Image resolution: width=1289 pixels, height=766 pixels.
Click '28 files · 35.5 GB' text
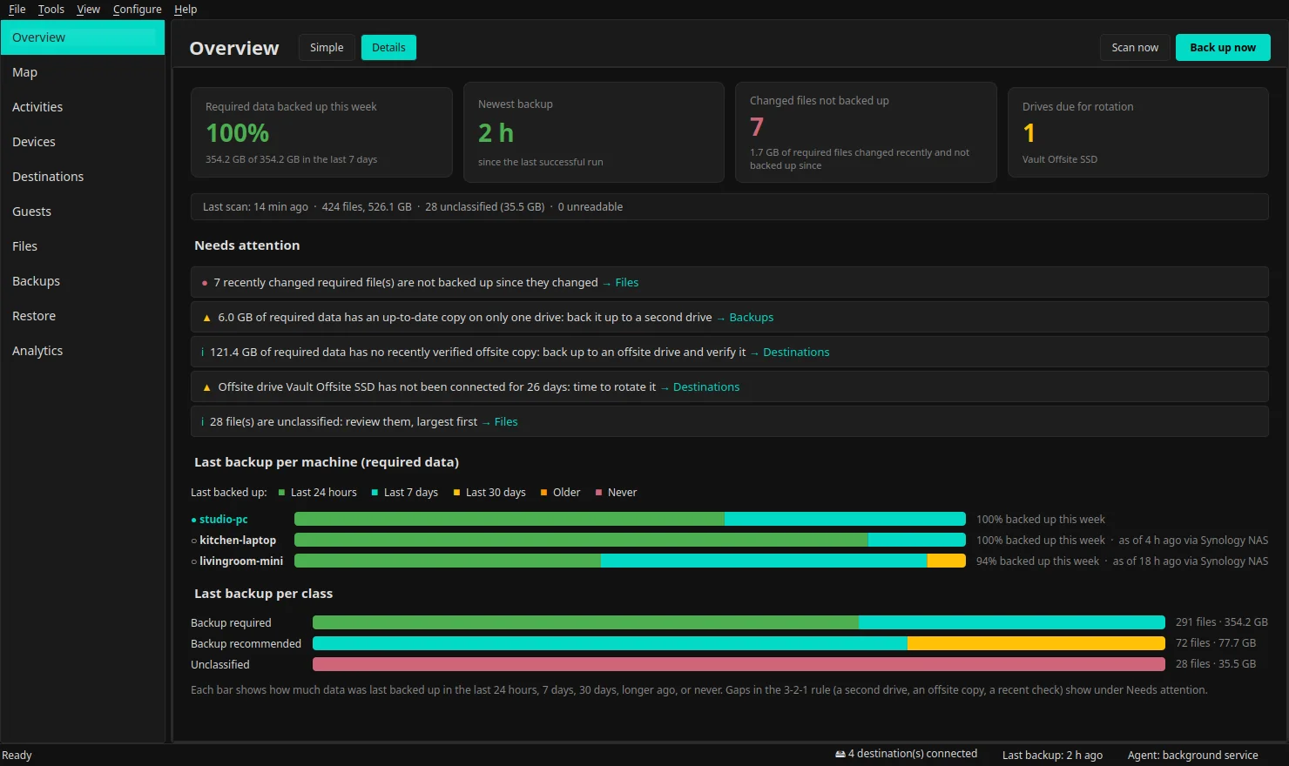coord(1216,664)
